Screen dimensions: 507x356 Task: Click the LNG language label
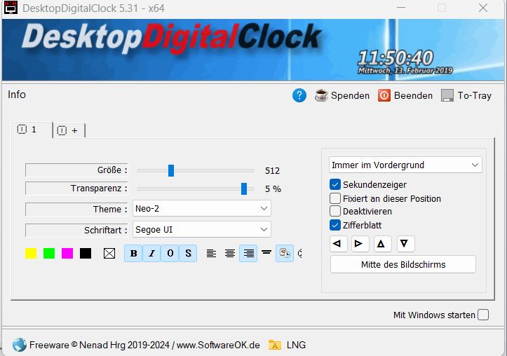pyautogui.click(x=296, y=345)
